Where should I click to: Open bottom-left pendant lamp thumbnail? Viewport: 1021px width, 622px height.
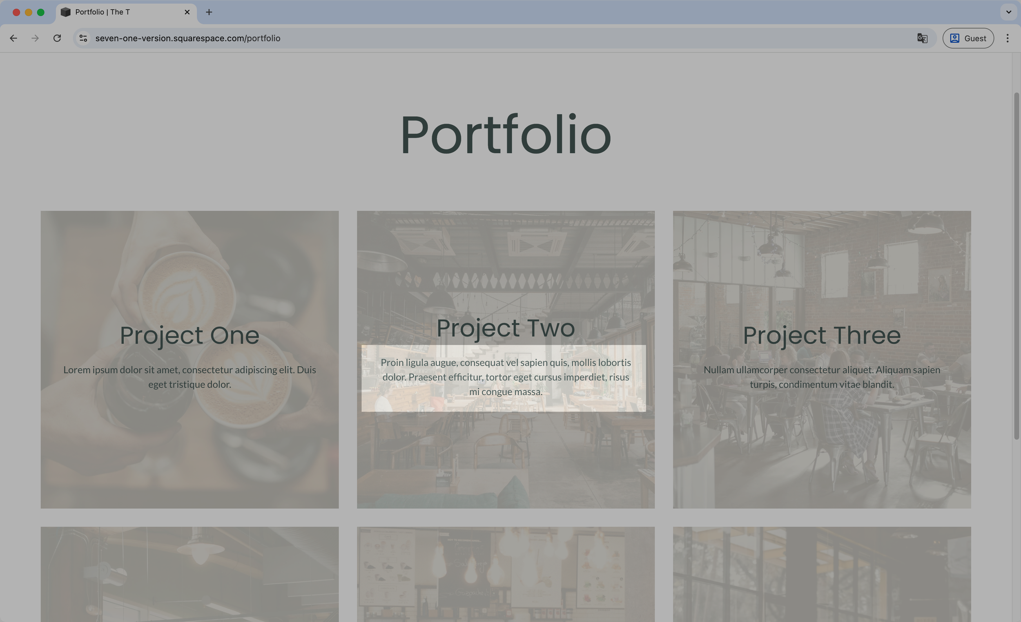(189, 575)
